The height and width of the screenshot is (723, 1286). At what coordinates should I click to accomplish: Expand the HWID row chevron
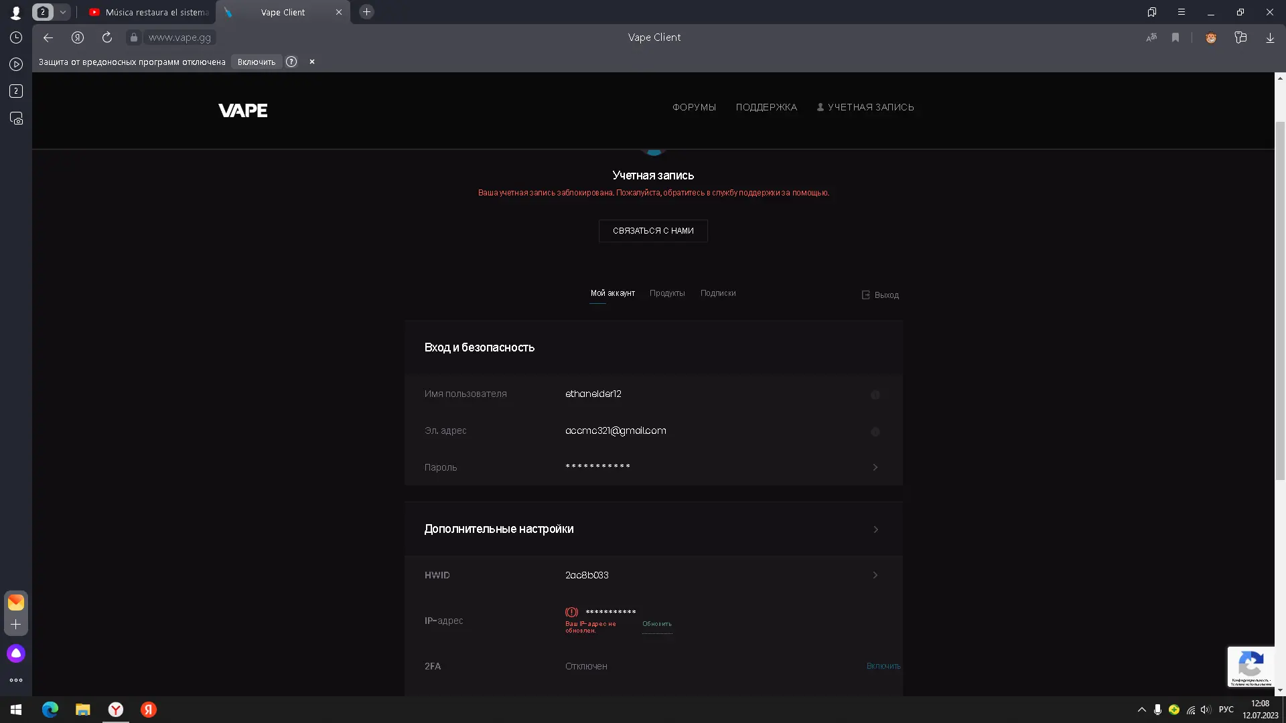[875, 575]
